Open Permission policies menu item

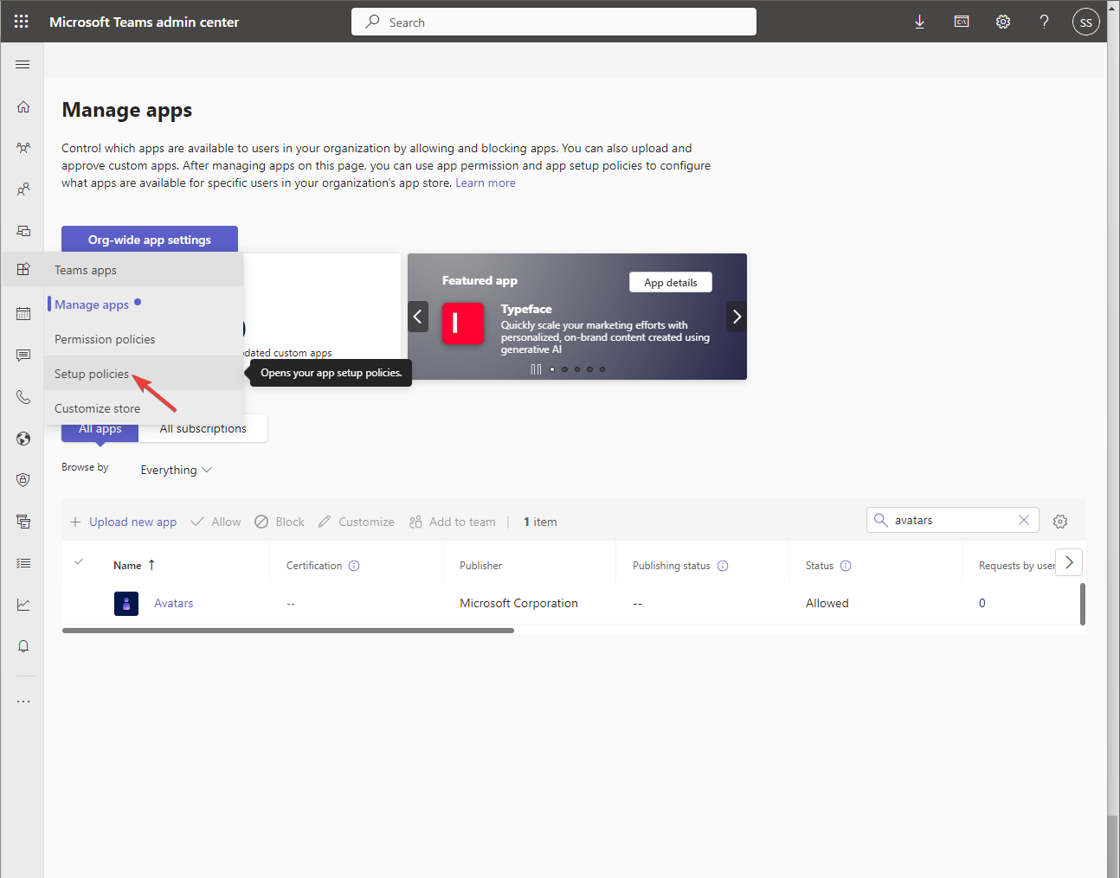(105, 339)
